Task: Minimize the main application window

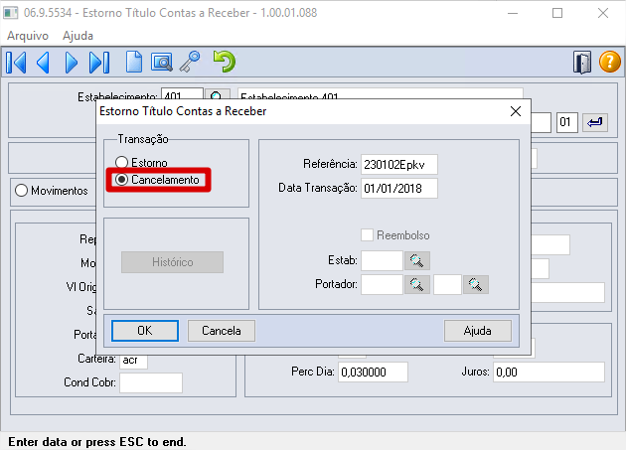Action: tap(513, 13)
